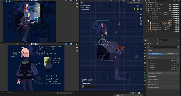Click the pan hand icon in upper image editor
Screen dimensions: 181x96
(x=77, y=7)
